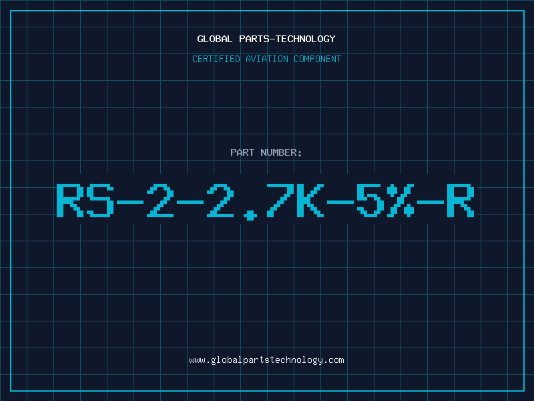Click the GLOBAL PARTS-TECHNOLOGY heading
This screenshot has height=401, width=534.
point(266,39)
